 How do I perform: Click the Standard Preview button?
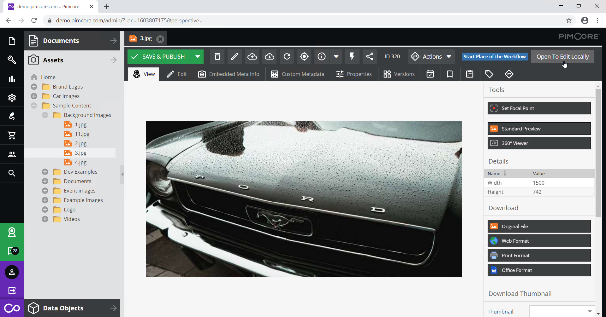coord(539,129)
